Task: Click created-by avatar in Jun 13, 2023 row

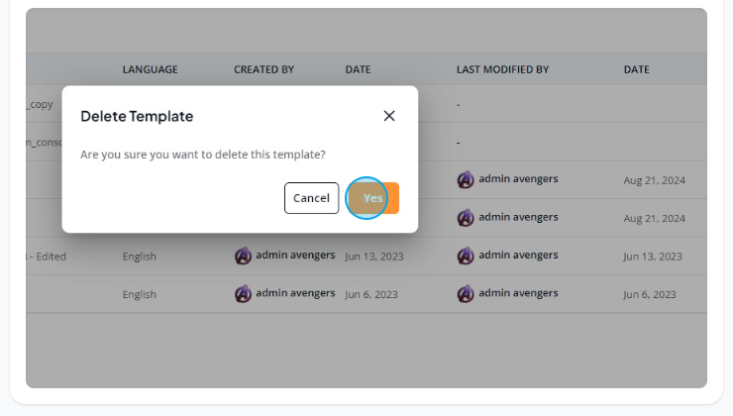Action: point(243,256)
